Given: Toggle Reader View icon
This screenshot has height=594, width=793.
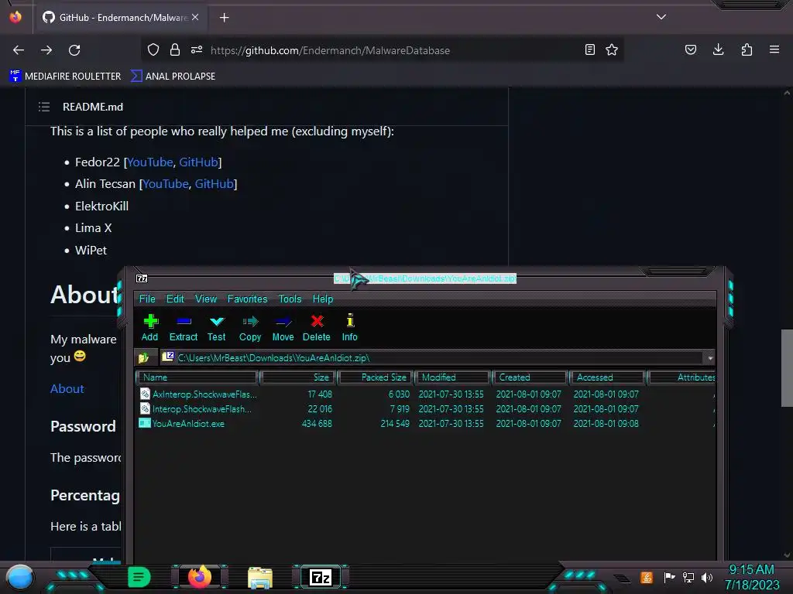Looking at the screenshot, I should [589, 49].
